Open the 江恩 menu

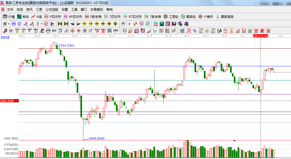(39, 10)
